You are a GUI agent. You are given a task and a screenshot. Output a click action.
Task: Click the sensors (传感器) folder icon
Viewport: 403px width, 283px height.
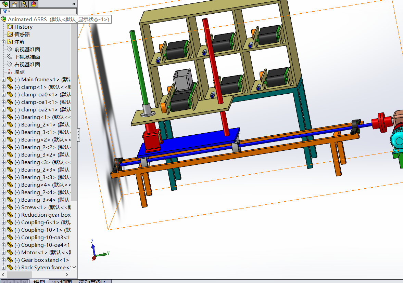(x=10, y=35)
